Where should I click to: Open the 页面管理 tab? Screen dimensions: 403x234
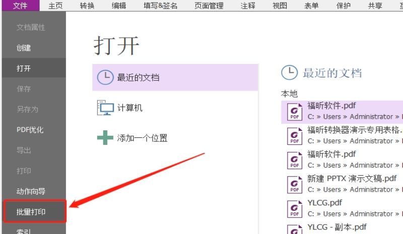(x=209, y=6)
